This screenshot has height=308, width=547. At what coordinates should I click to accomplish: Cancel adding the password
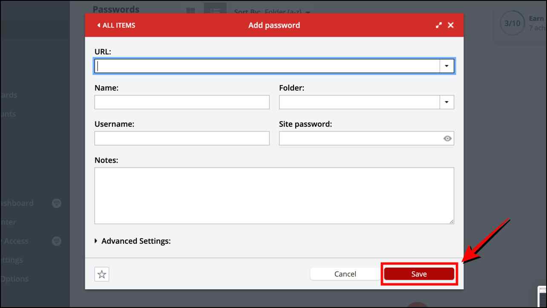[345, 274]
